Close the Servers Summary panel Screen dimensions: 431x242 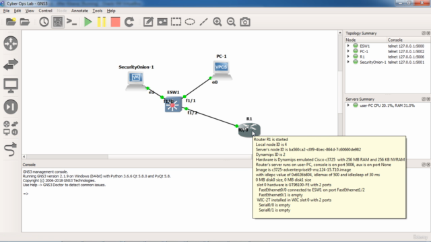[x=428, y=99]
